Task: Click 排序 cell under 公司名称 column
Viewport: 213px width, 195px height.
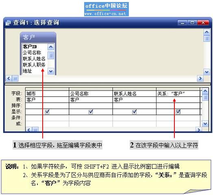Action: (91, 106)
